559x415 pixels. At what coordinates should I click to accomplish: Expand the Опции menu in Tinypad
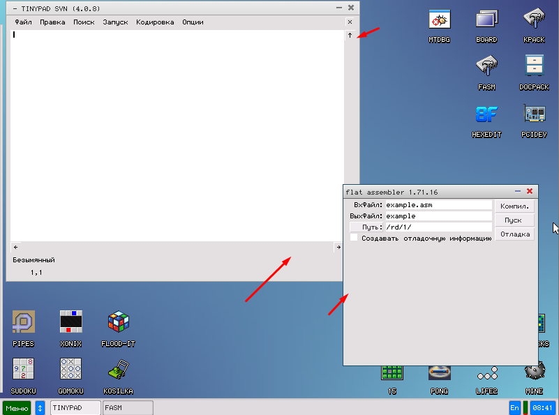point(193,22)
